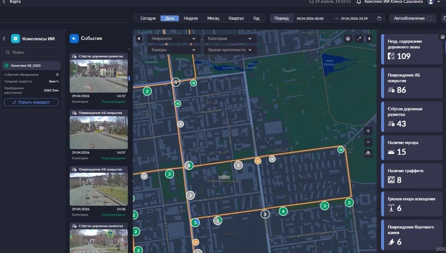
Task: Collapse the left panel with map arrow
Action: click(x=139, y=39)
